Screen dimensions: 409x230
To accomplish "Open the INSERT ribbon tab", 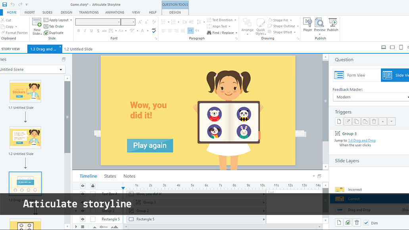I will [29, 12].
